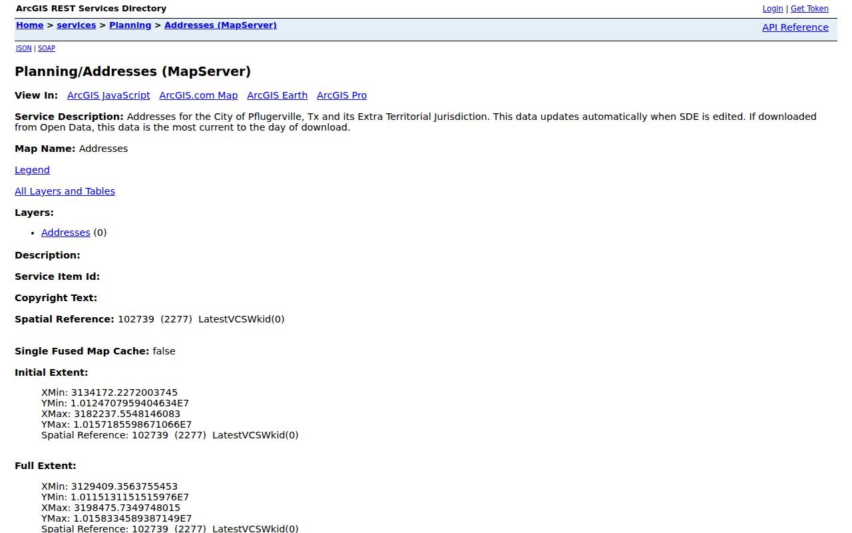View map in ArcGIS JavaScript
This screenshot has width=852, height=533.
pyautogui.click(x=108, y=95)
